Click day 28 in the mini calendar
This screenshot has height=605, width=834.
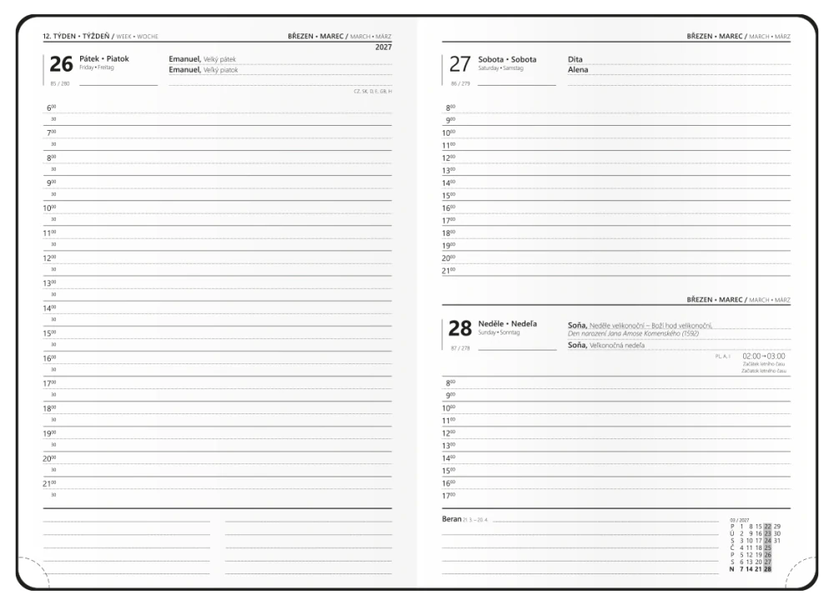767,569
